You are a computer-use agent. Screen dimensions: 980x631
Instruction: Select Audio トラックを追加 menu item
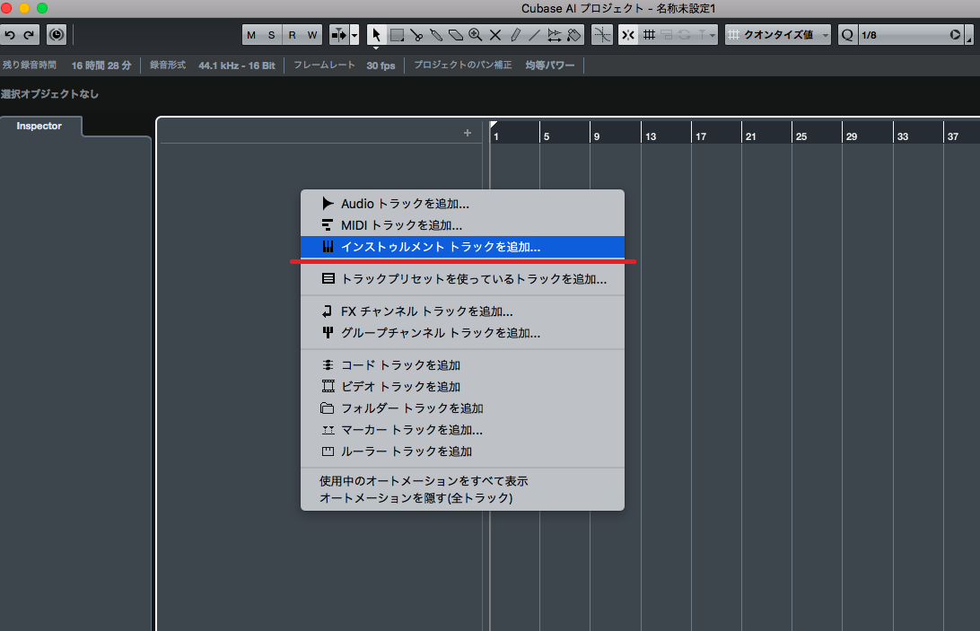coord(404,204)
